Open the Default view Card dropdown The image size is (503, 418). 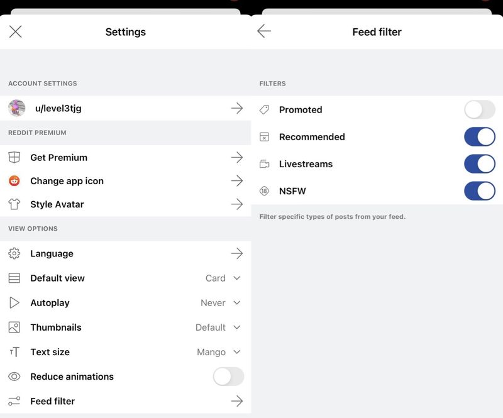pyautogui.click(x=223, y=278)
